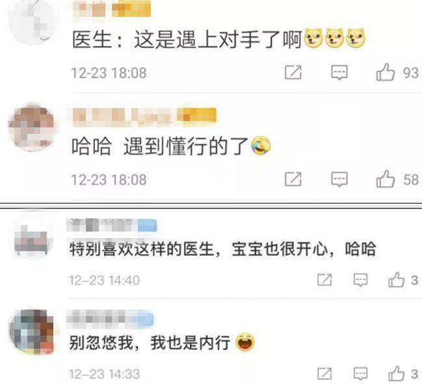Open avatar next to 特别喜欢这样的医生
This screenshot has width=422, height=384.
click(32, 238)
